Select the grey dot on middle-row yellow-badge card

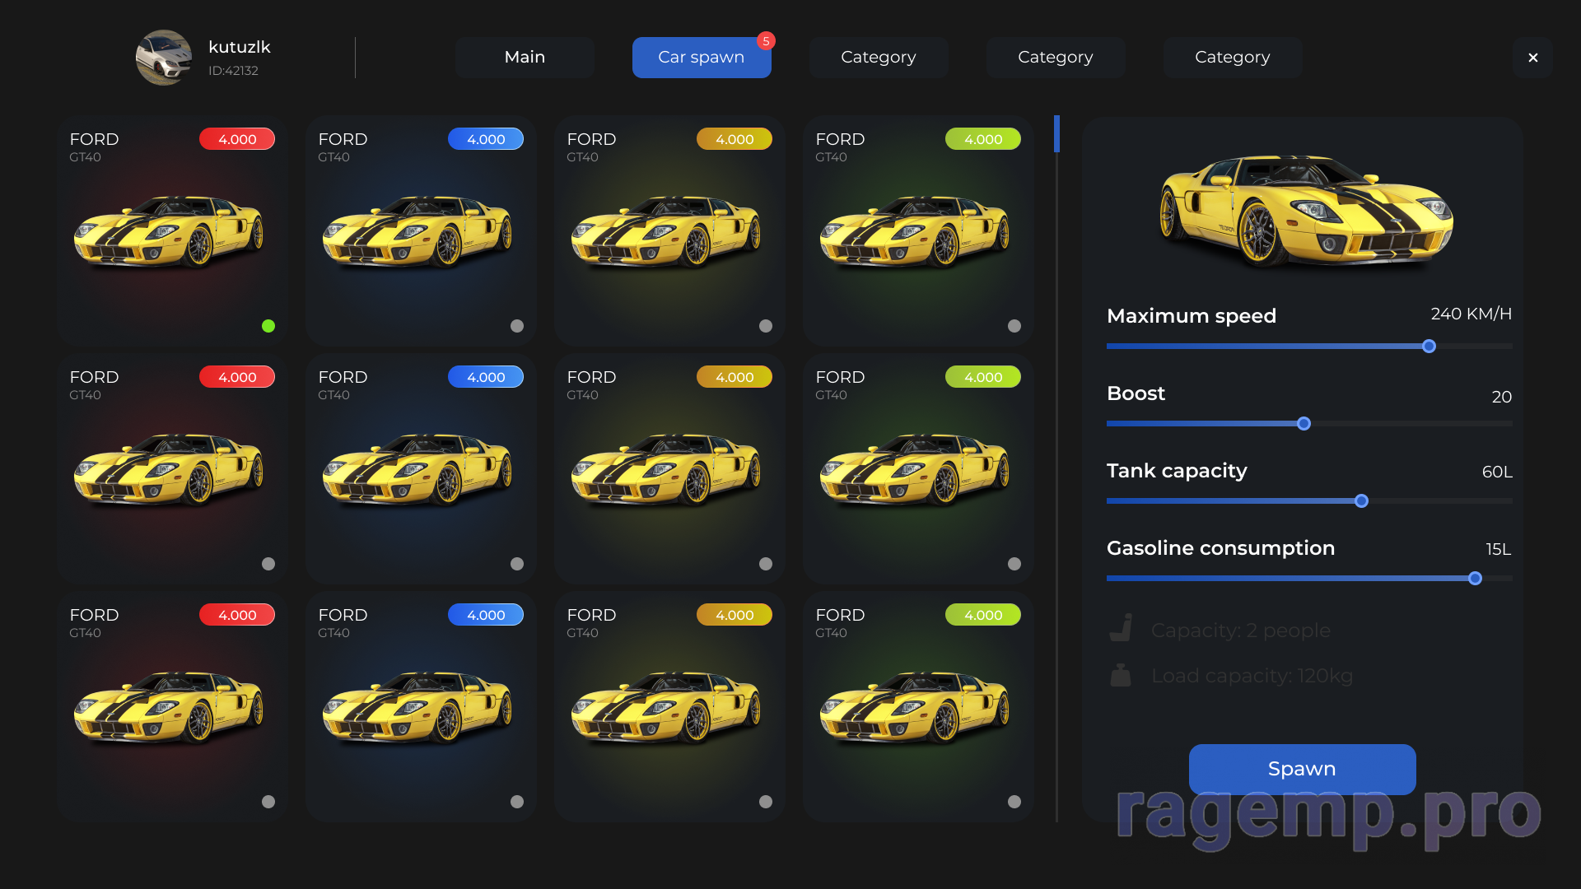coord(766,564)
